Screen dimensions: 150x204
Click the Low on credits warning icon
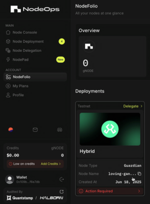[10, 164]
